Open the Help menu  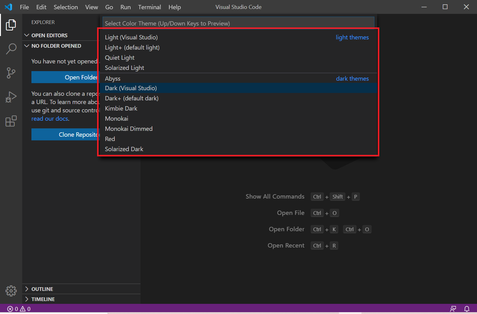click(x=174, y=7)
